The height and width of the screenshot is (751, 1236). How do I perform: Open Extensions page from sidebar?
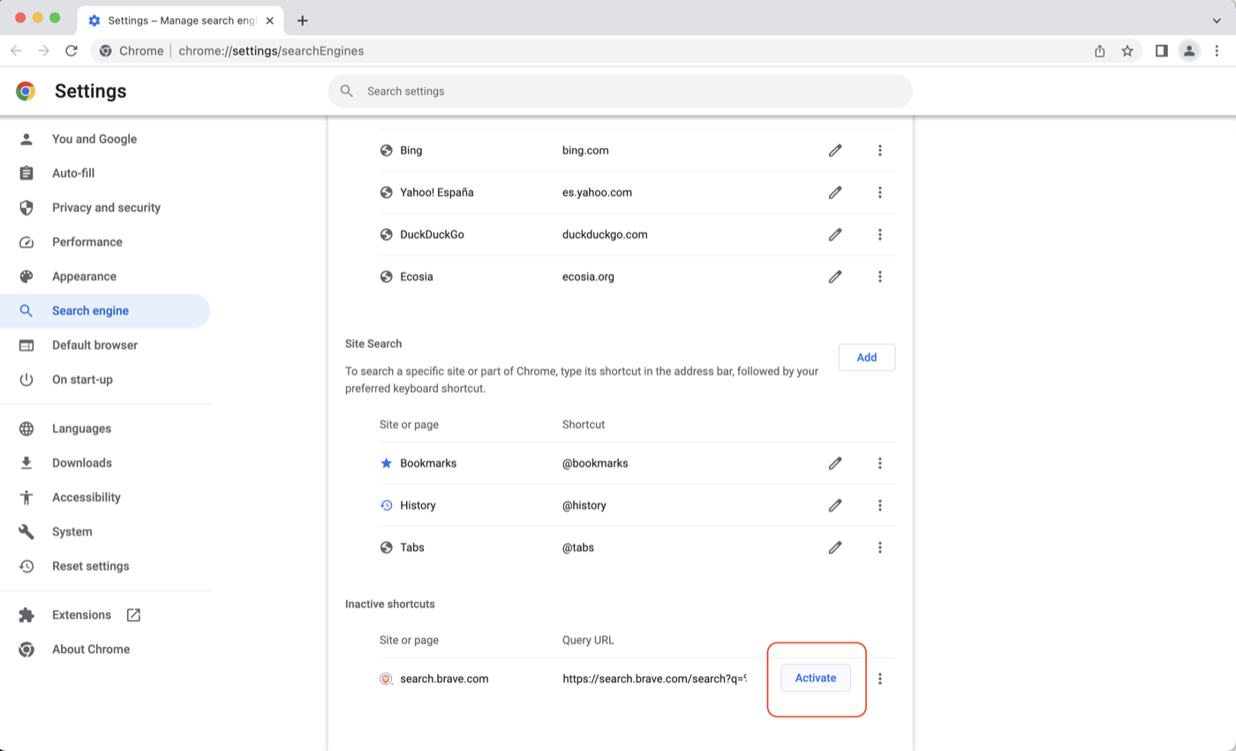tap(81, 614)
